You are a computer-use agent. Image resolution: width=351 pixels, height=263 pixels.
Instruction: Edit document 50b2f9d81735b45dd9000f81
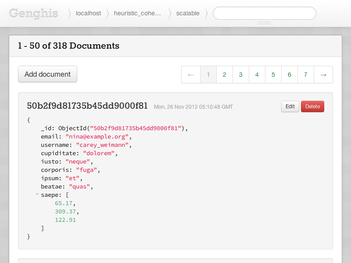click(x=290, y=107)
